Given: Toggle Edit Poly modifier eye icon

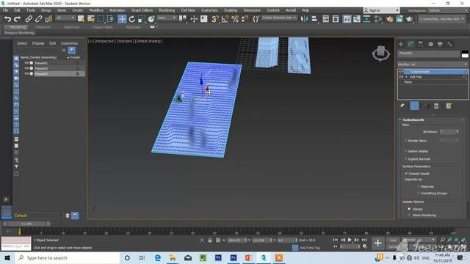Looking at the screenshot, I should [401, 77].
